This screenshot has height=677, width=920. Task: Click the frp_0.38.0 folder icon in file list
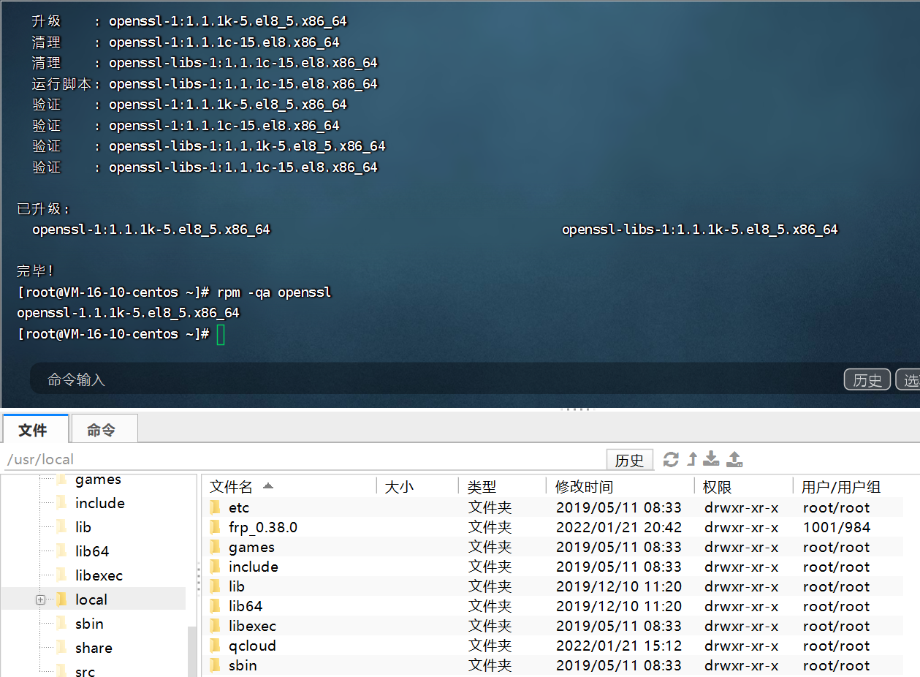(215, 527)
